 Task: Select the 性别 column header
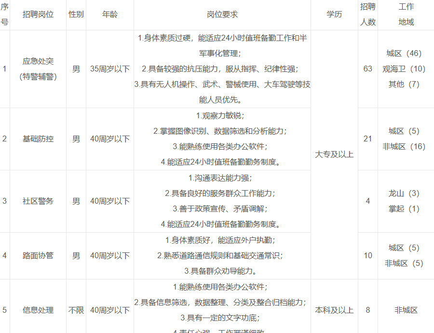tap(76, 14)
